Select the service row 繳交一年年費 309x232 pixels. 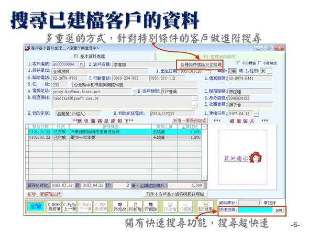click(x=115, y=138)
